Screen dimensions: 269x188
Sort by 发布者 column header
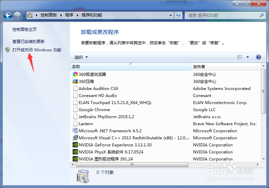tap(226, 66)
